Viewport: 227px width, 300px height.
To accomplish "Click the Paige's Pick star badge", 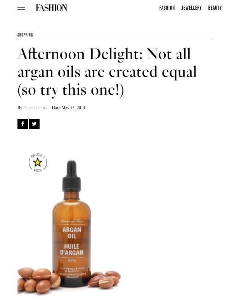I will pos(38,163).
